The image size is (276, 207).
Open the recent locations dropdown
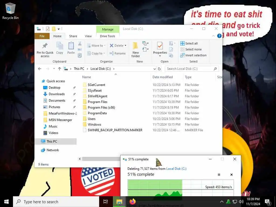[x=54, y=69]
